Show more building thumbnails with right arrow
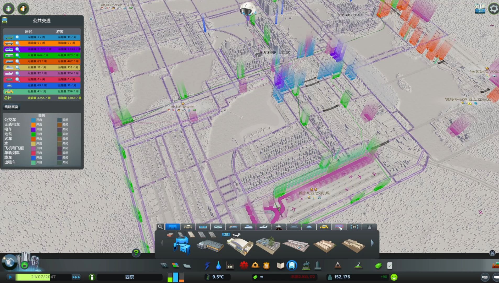 [372, 243]
